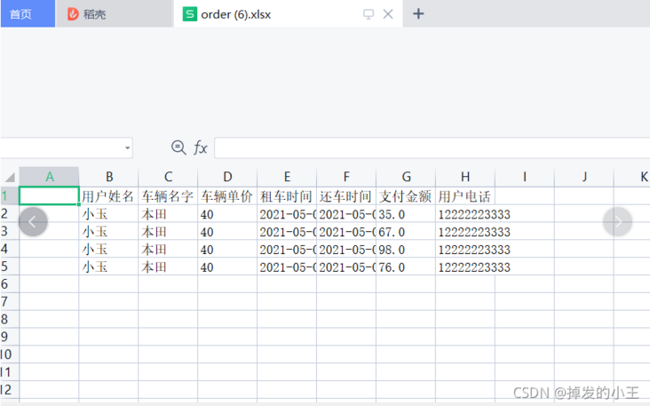Image resolution: width=650 pixels, height=406 pixels.
Task: Focus the formula bar input
Action: tap(432, 148)
